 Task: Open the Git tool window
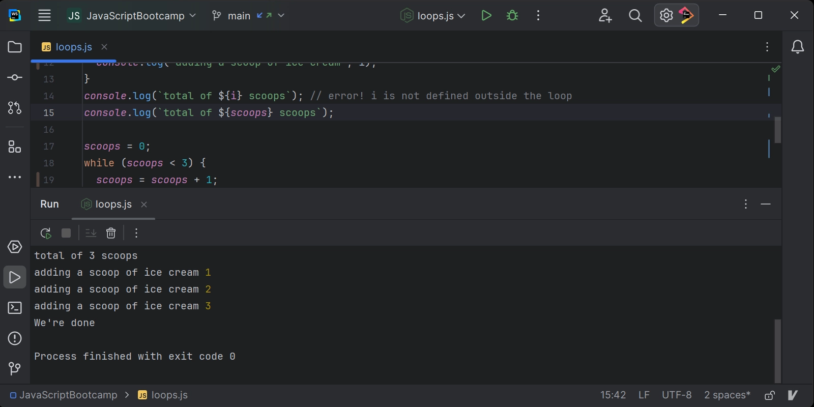pos(15,368)
